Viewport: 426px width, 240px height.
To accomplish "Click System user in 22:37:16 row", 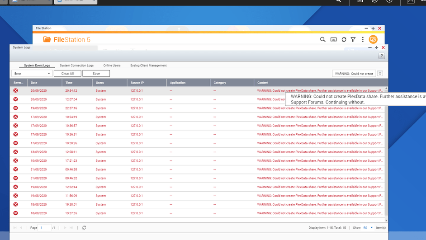I will [x=101, y=108].
